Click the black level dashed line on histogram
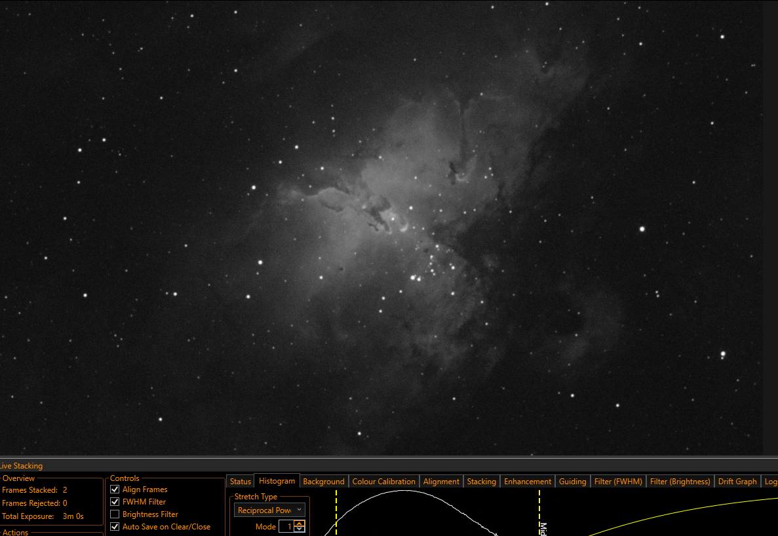 click(336, 512)
